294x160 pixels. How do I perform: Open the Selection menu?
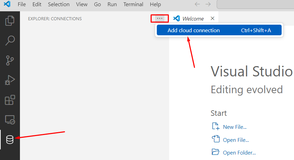click(x=59, y=4)
